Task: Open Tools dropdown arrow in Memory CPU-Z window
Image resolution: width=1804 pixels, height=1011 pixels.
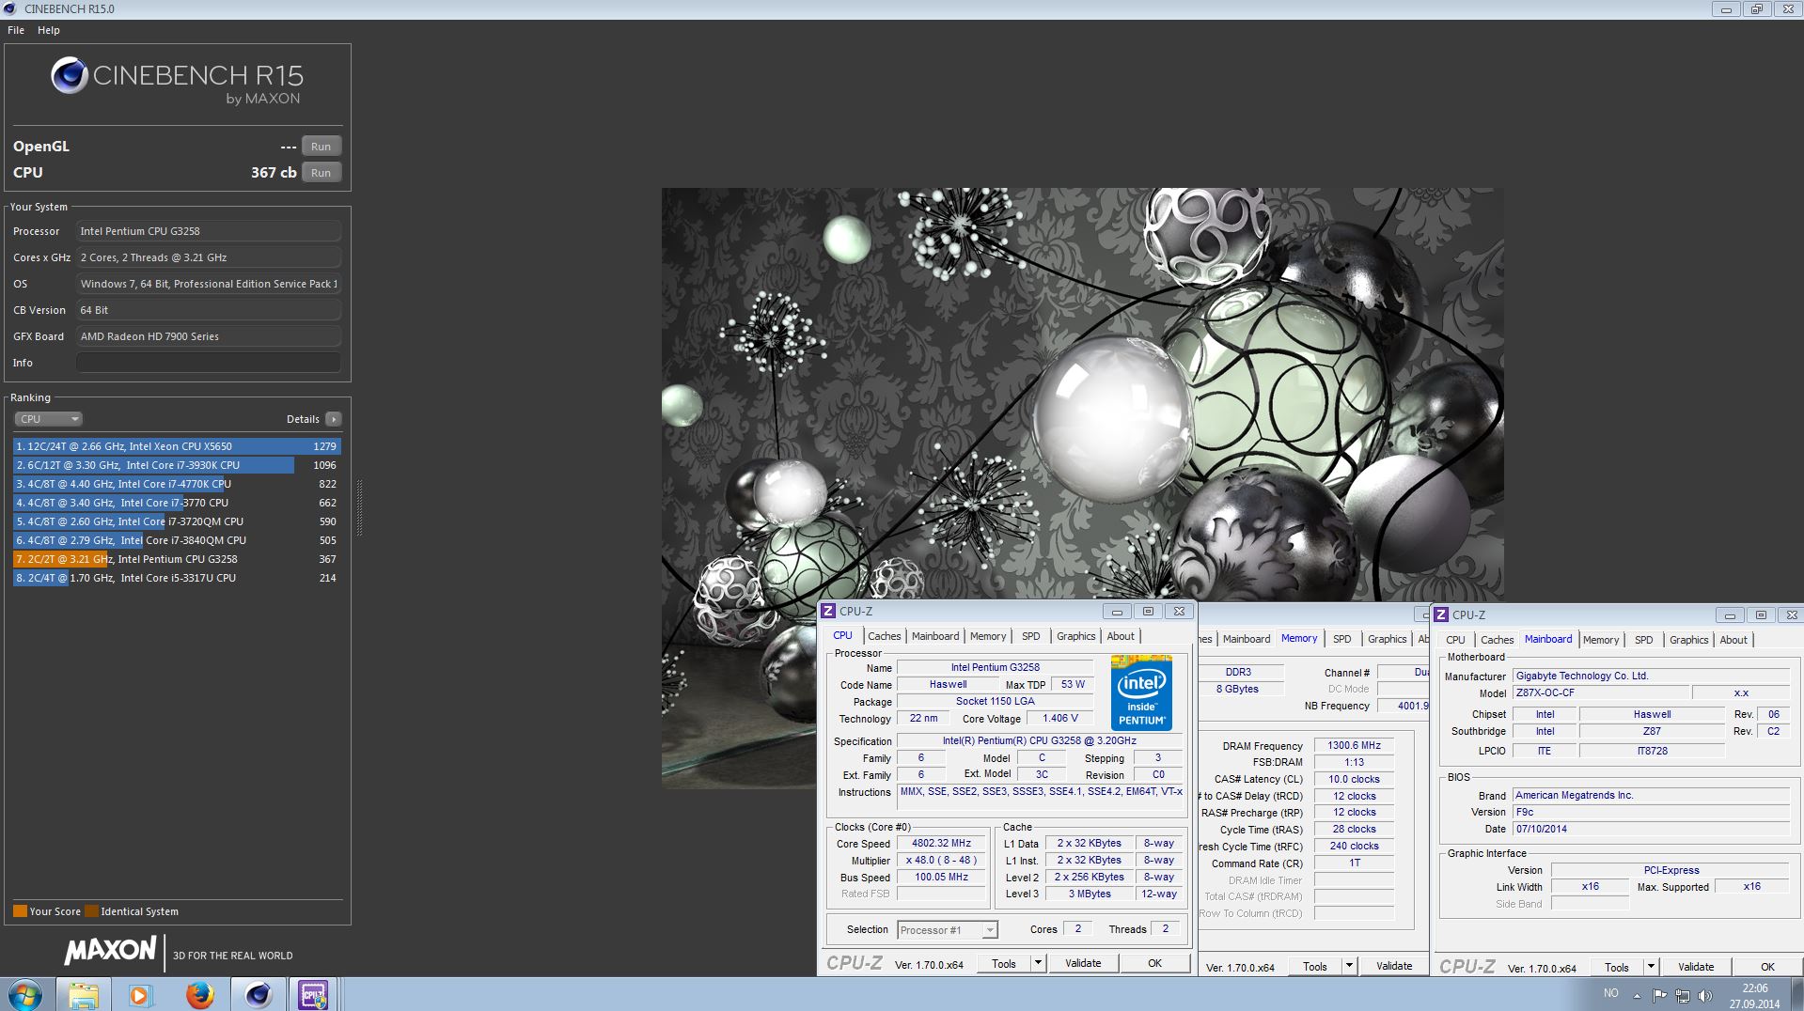Action: pyautogui.click(x=1349, y=966)
